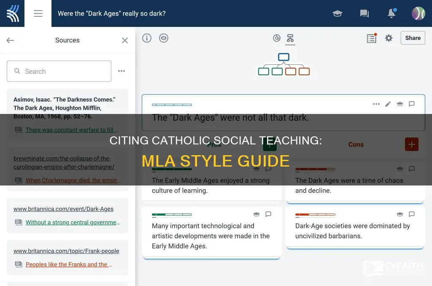Open more options on the thesis card
The width and height of the screenshot is (432, 286).
376,104
